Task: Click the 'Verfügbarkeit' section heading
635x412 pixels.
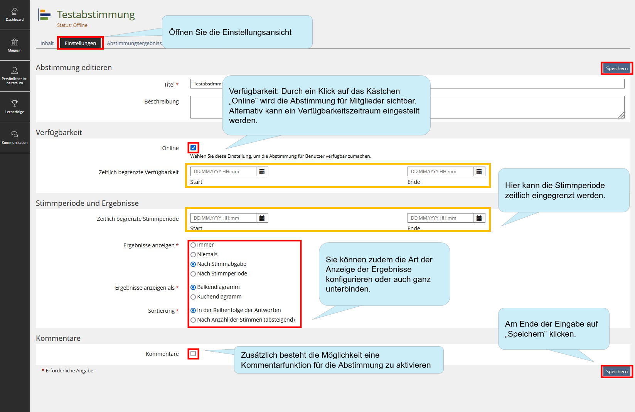Action: 59,132
